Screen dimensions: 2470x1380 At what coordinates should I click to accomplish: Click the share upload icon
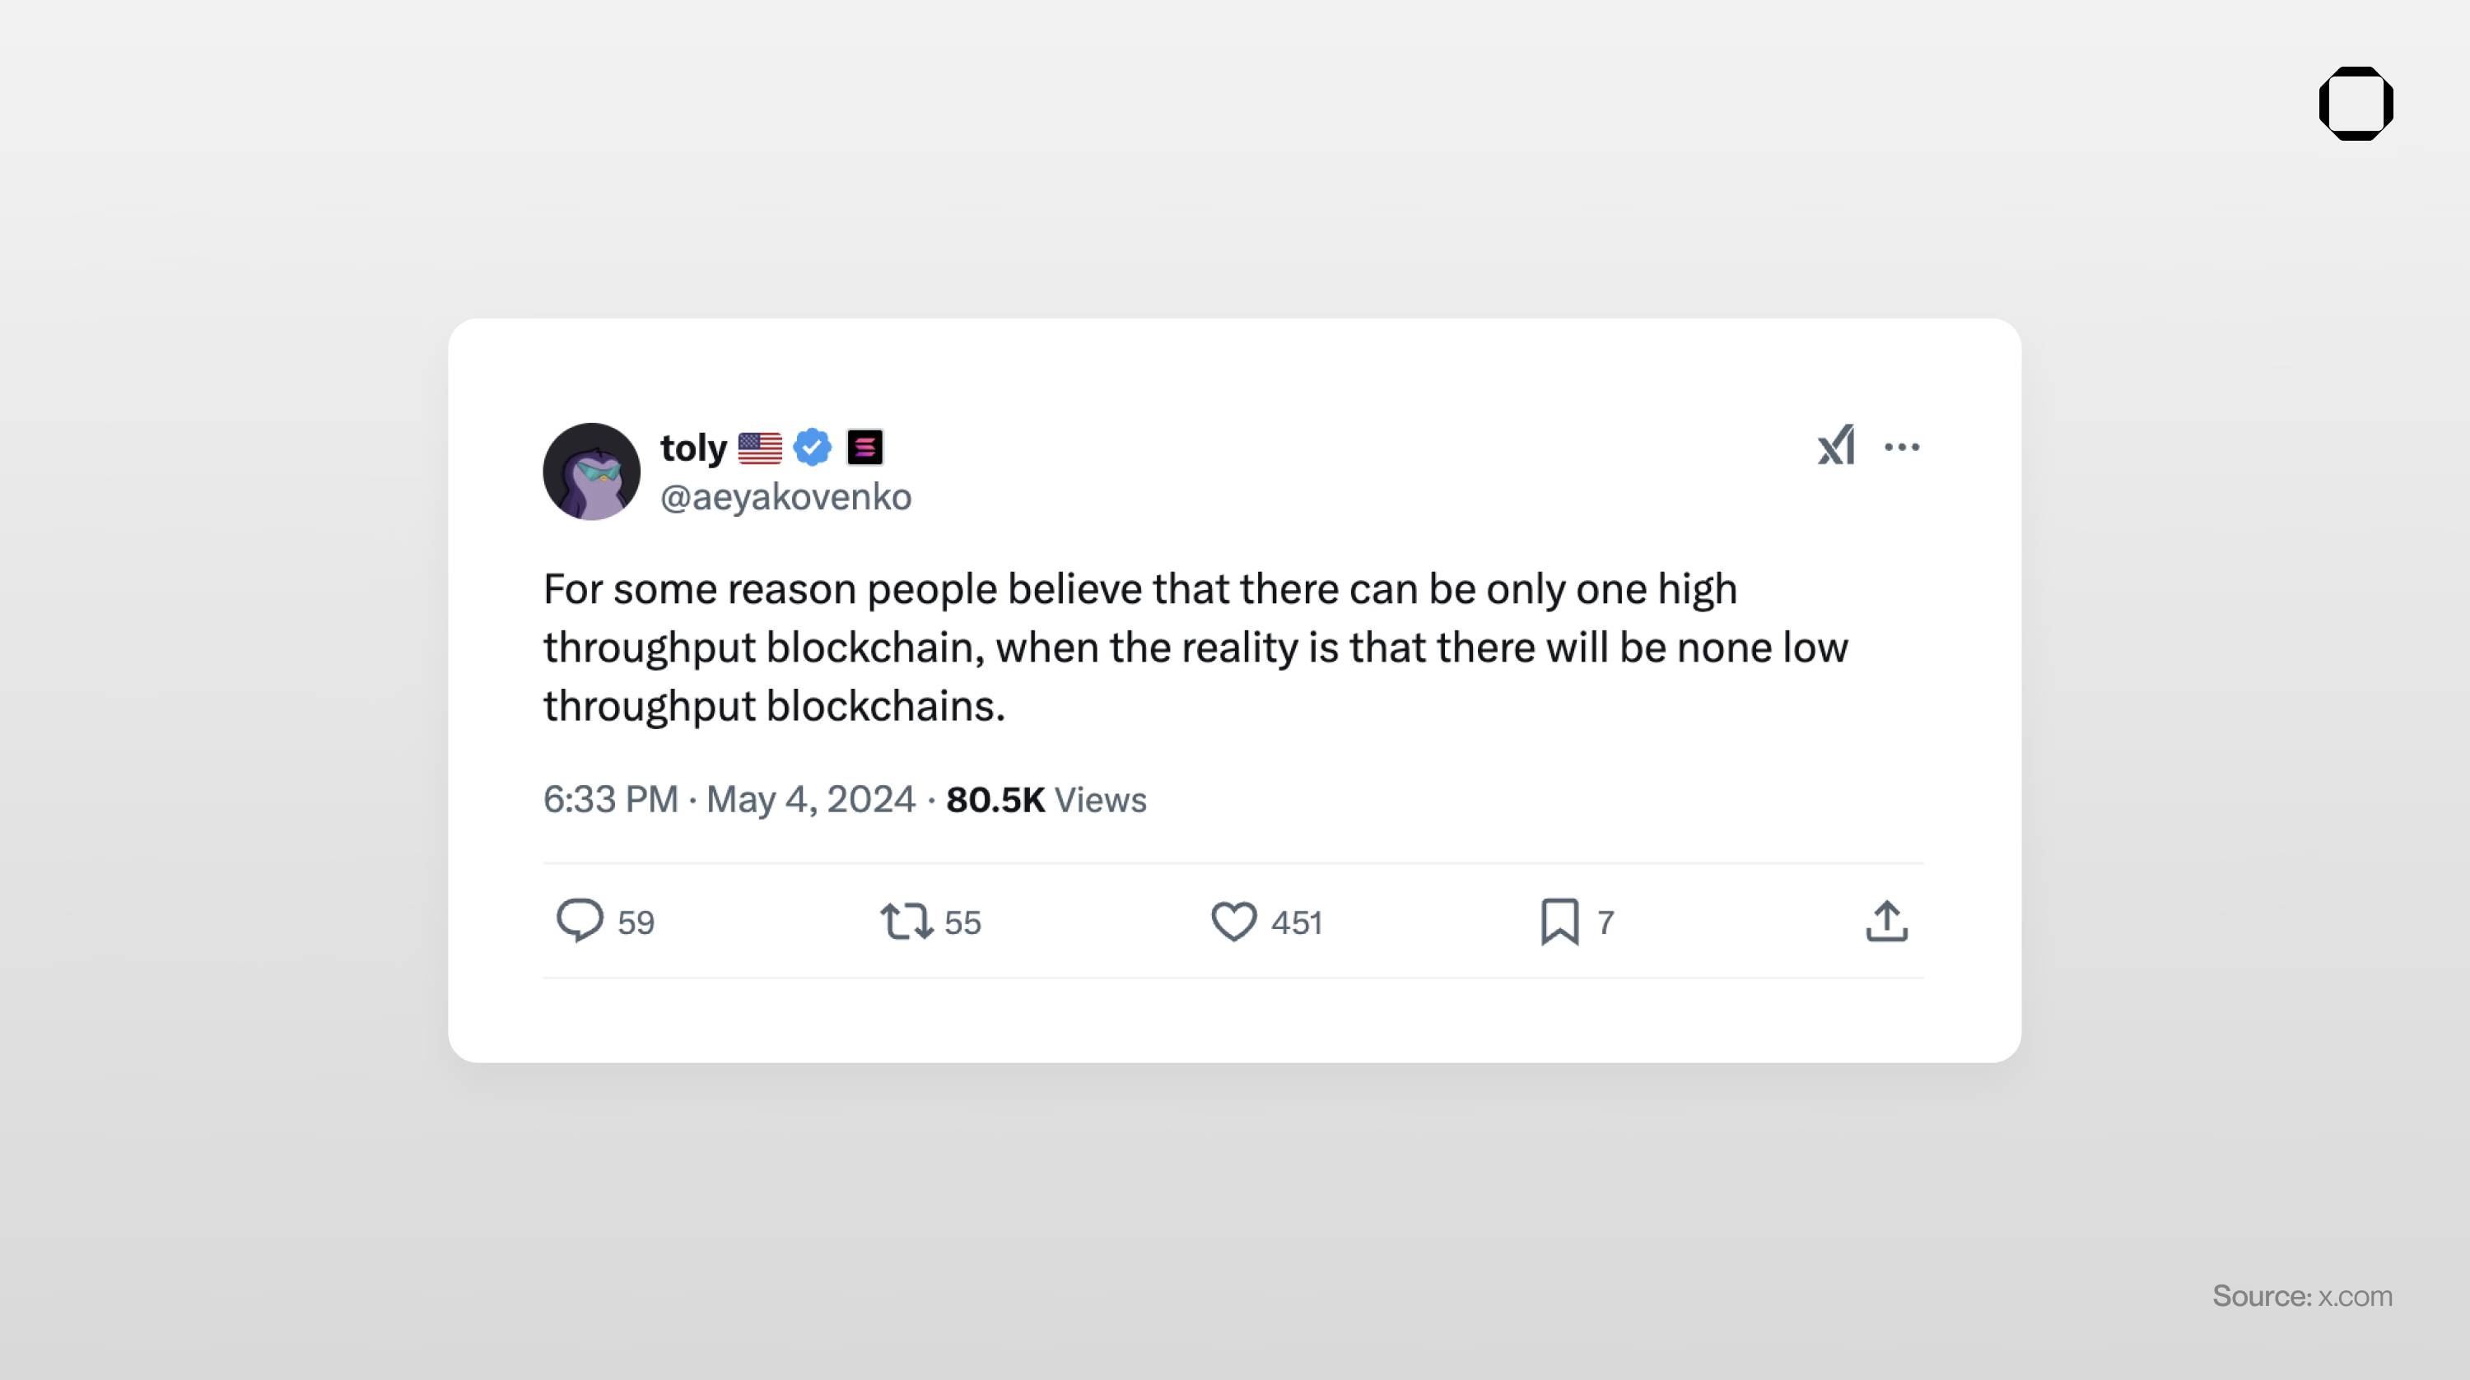(x=1886, y=921)
